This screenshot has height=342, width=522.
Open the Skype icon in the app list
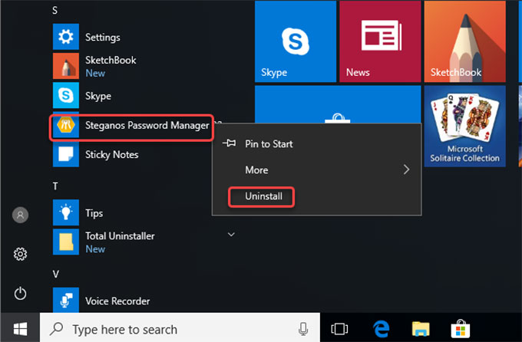[x=66, y=96]
